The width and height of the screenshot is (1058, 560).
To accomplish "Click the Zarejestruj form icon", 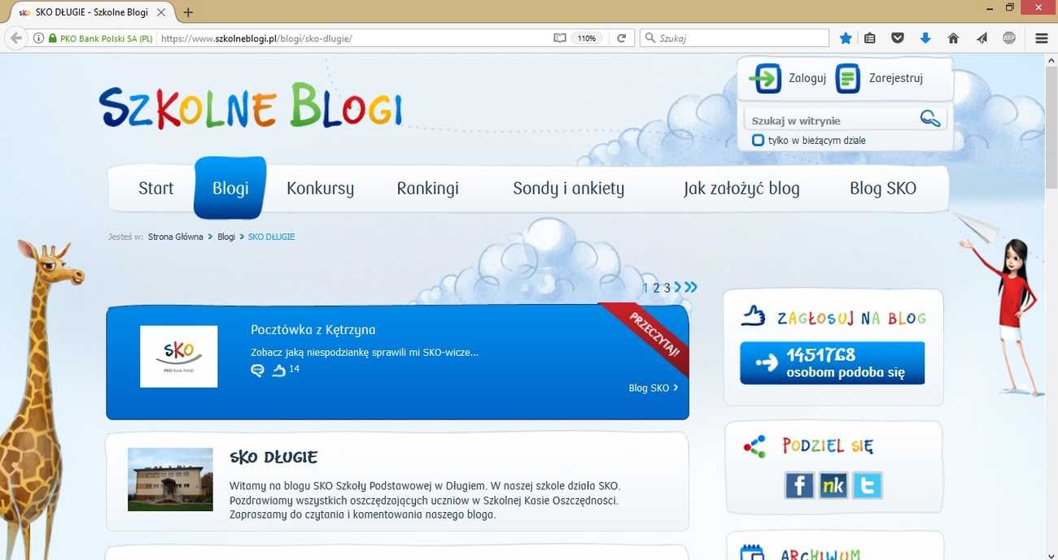I will point(848,78).
